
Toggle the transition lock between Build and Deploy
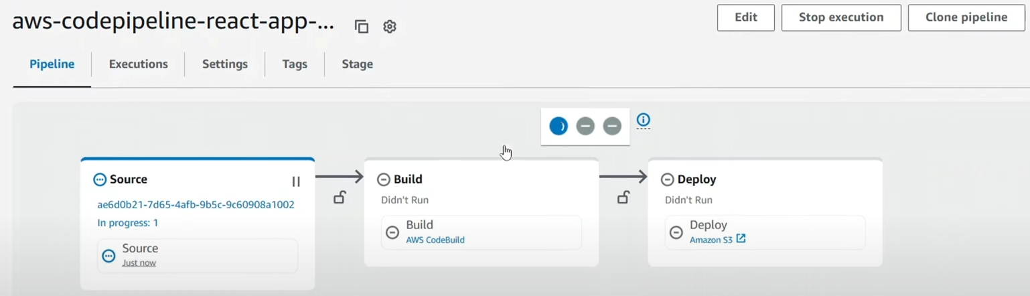[623, 198]
